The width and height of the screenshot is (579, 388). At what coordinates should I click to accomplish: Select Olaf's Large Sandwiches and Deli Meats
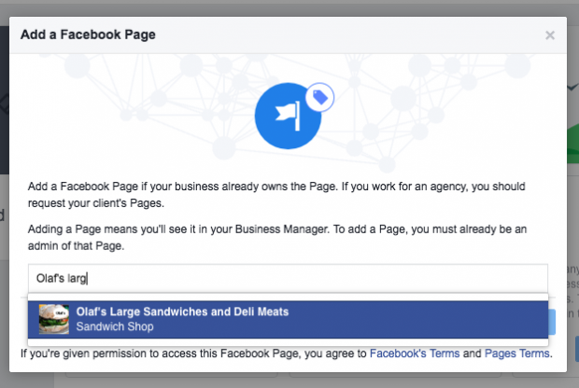pos(288,319)
